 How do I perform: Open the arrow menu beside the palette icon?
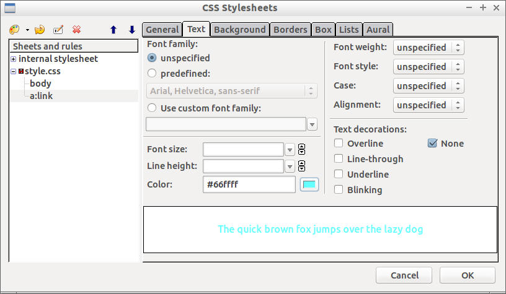(27, 30)
